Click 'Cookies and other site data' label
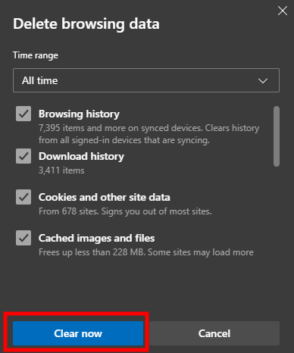Image resolution: width=294 pixels, height=353 pixels. [x=105, y=197]
